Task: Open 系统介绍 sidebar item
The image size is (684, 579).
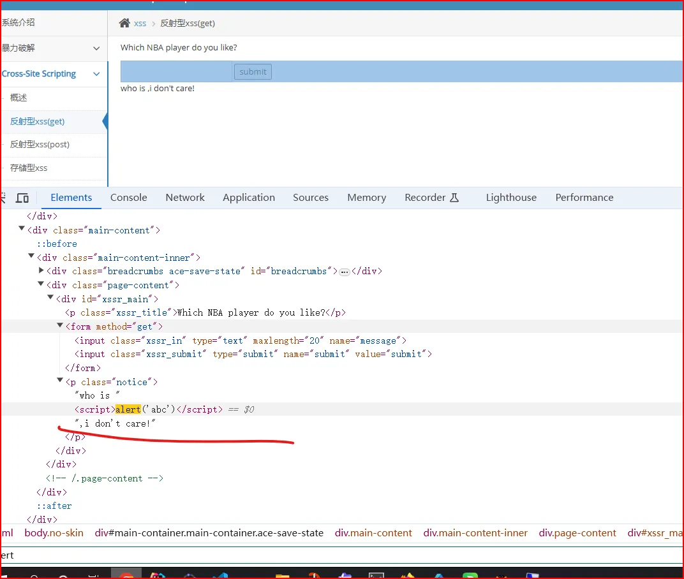Action: point(17,22)
